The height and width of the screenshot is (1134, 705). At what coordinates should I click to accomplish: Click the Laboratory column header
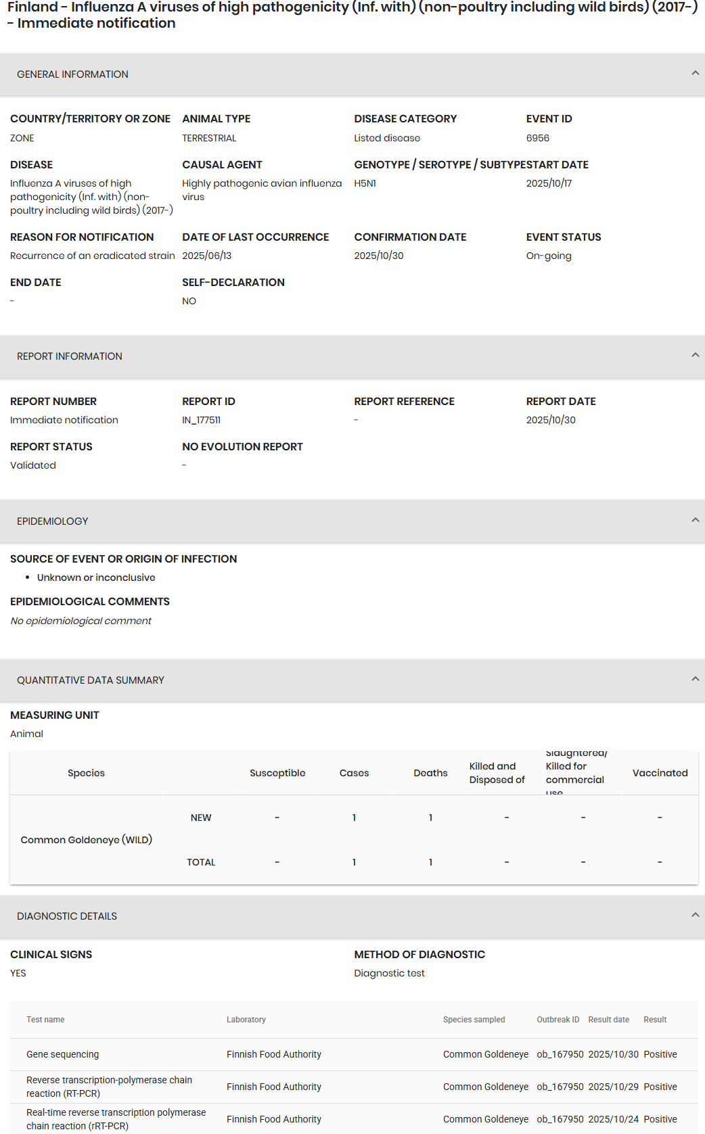(246, 1020)
